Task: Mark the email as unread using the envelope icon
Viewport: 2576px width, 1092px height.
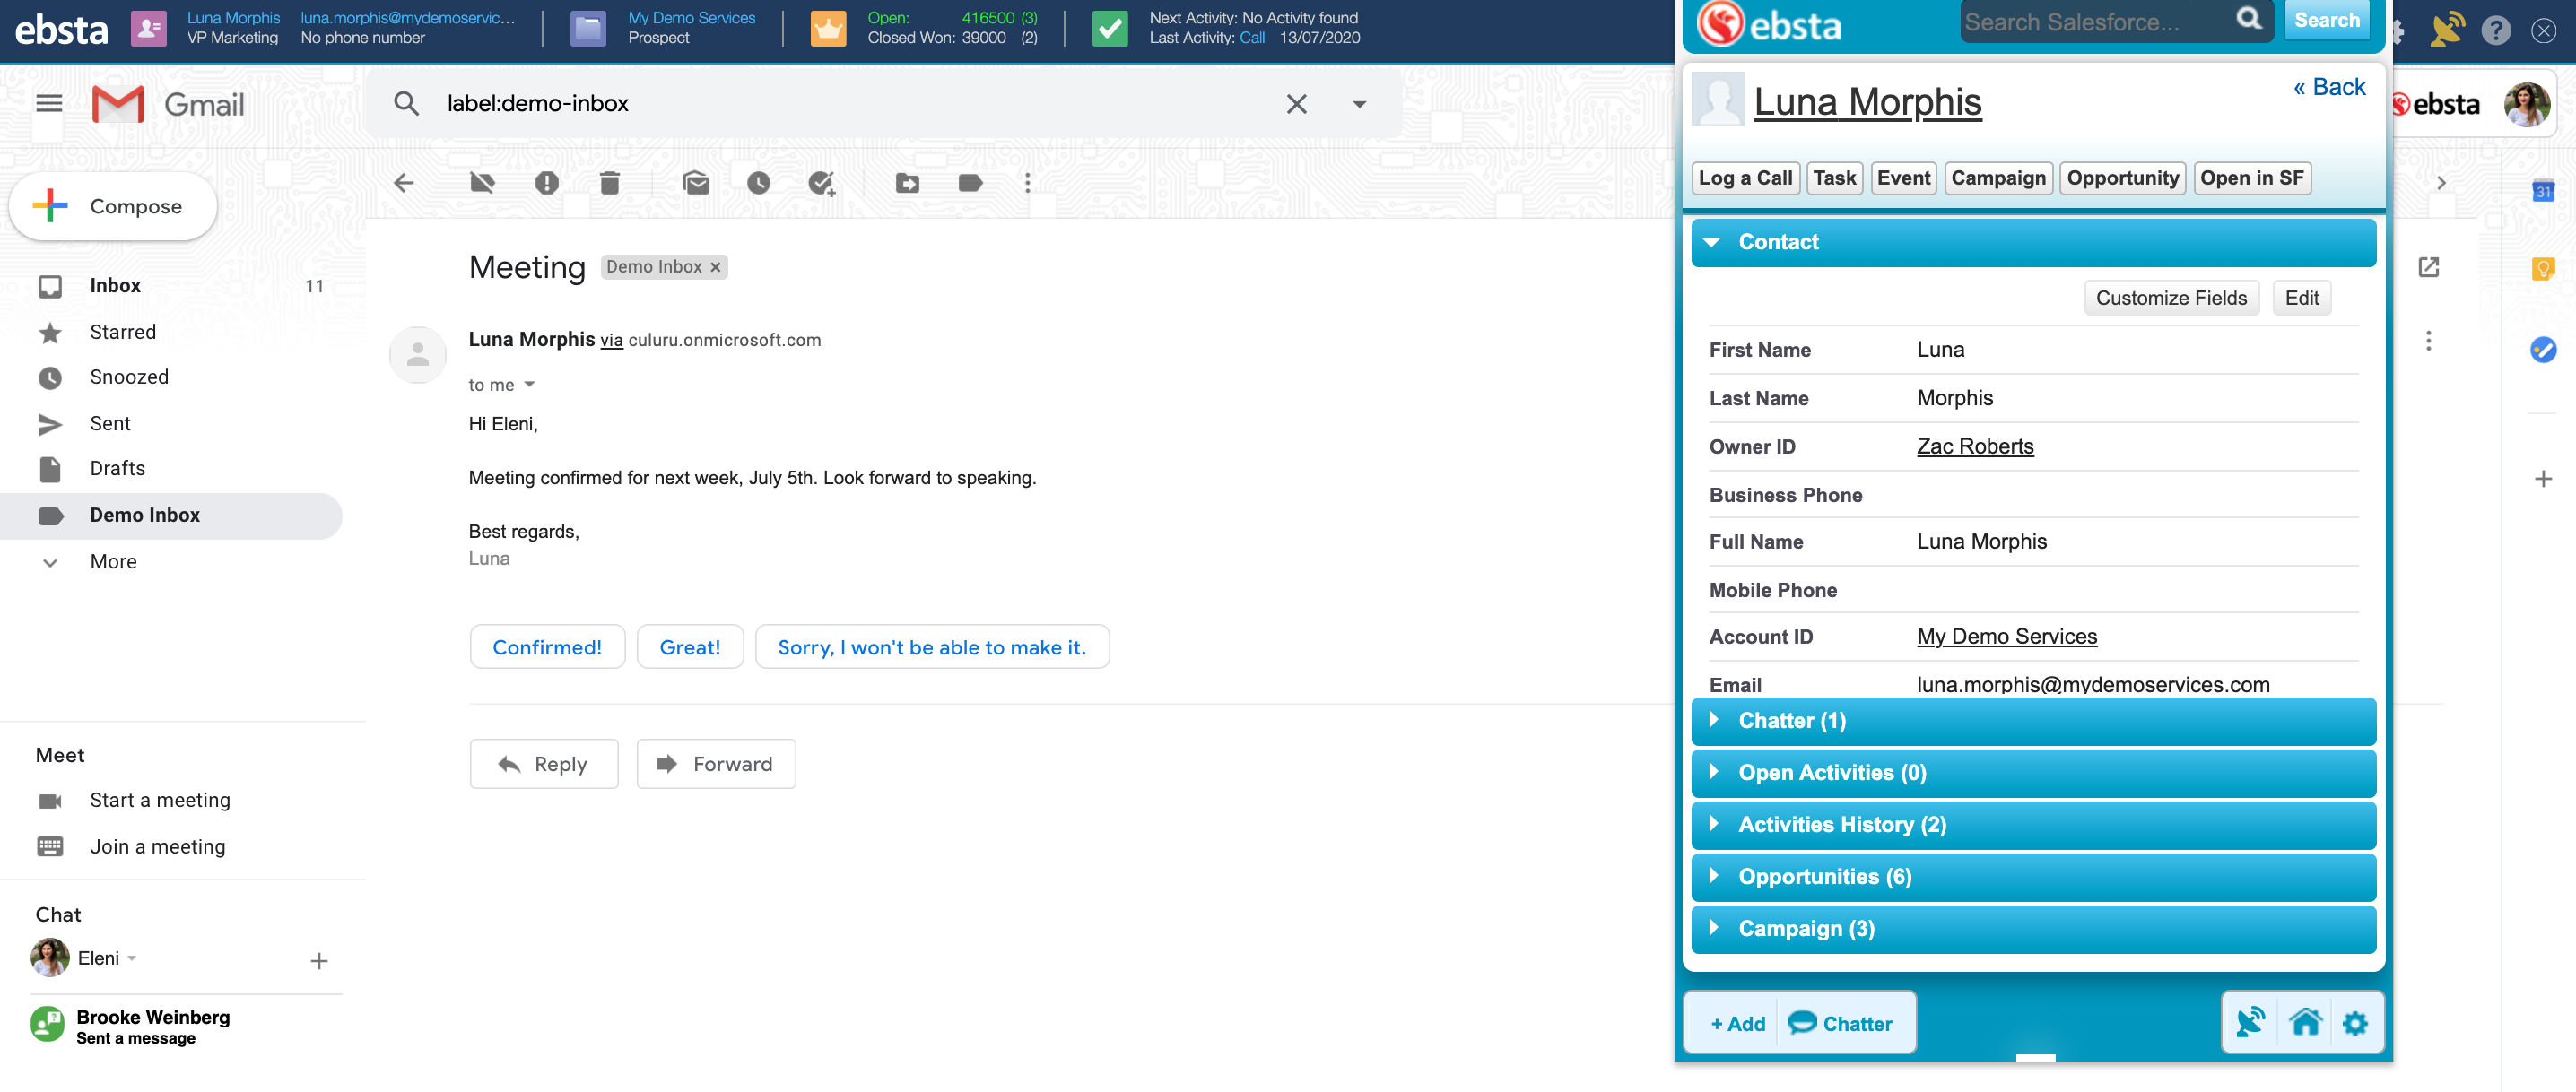Action: (x=696, y=183)
